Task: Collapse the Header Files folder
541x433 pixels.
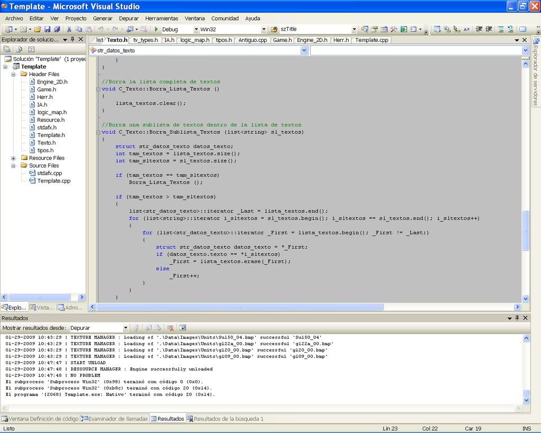Action: click(x=13, y=74)
